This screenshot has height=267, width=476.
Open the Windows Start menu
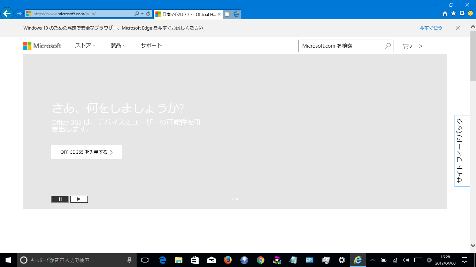(x=8, y=260)
